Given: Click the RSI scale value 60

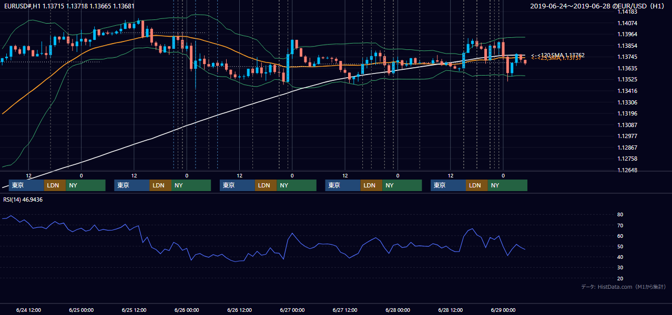Looking at the screenshot, I should (620, 236).
